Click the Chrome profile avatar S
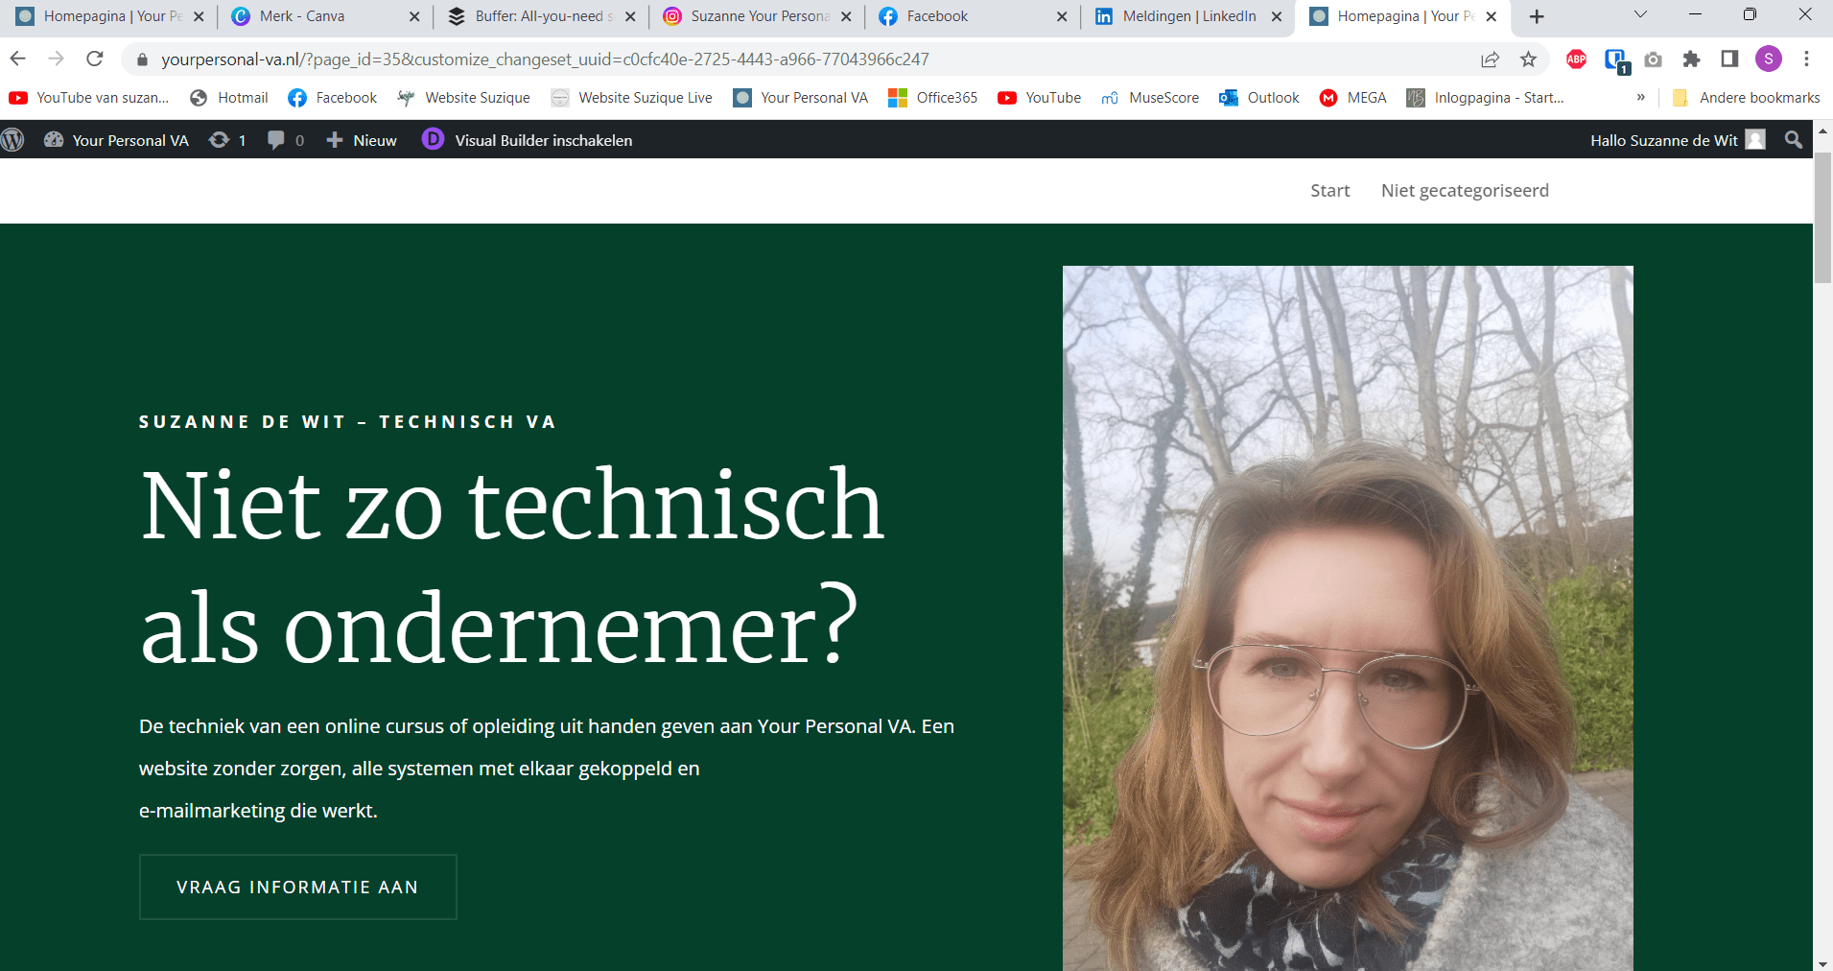 1770,59
